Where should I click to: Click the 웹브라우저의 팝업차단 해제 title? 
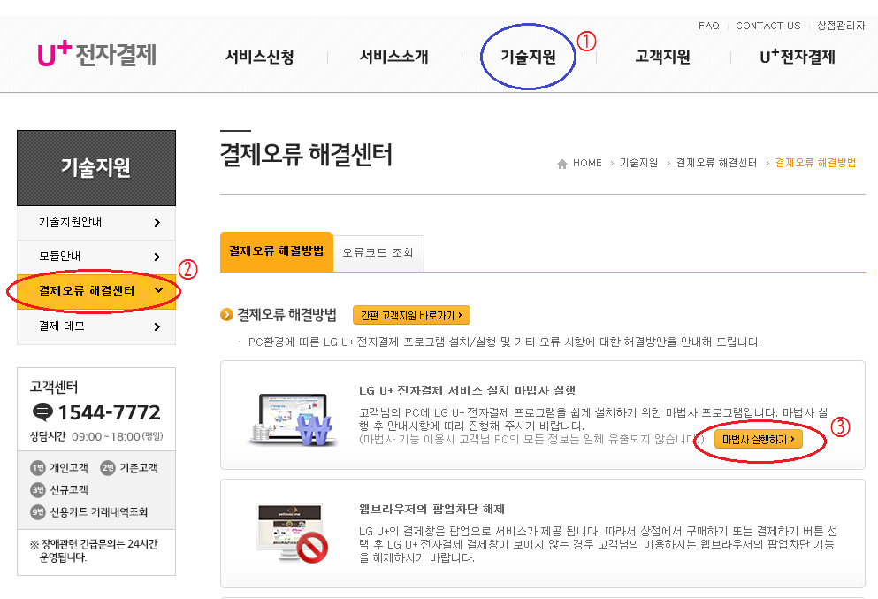(431, 510)
